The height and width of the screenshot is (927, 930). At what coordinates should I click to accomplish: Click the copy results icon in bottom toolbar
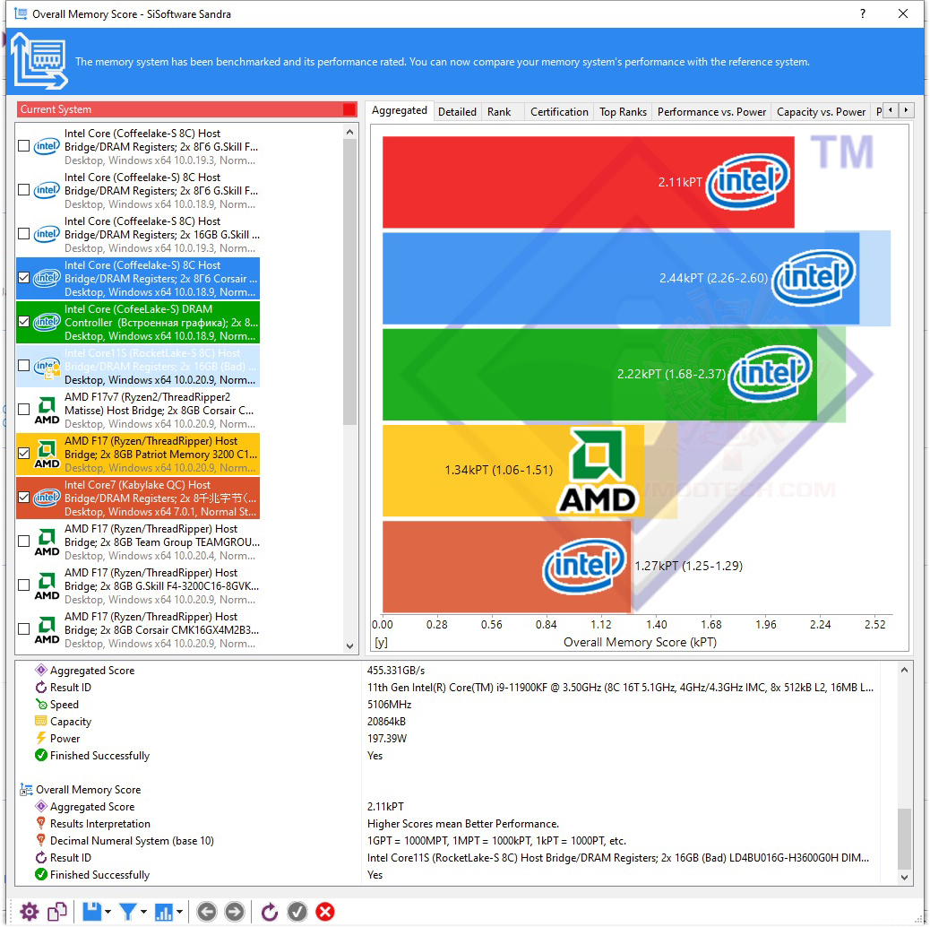coord(57,911)
